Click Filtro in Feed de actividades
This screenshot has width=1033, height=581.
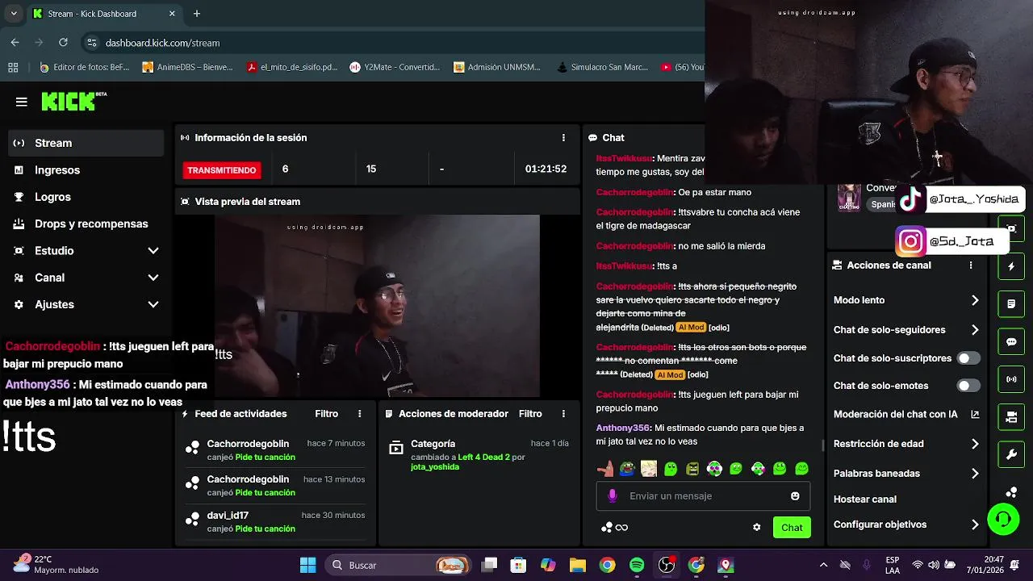pyautogui.click(x=327, y=414)
